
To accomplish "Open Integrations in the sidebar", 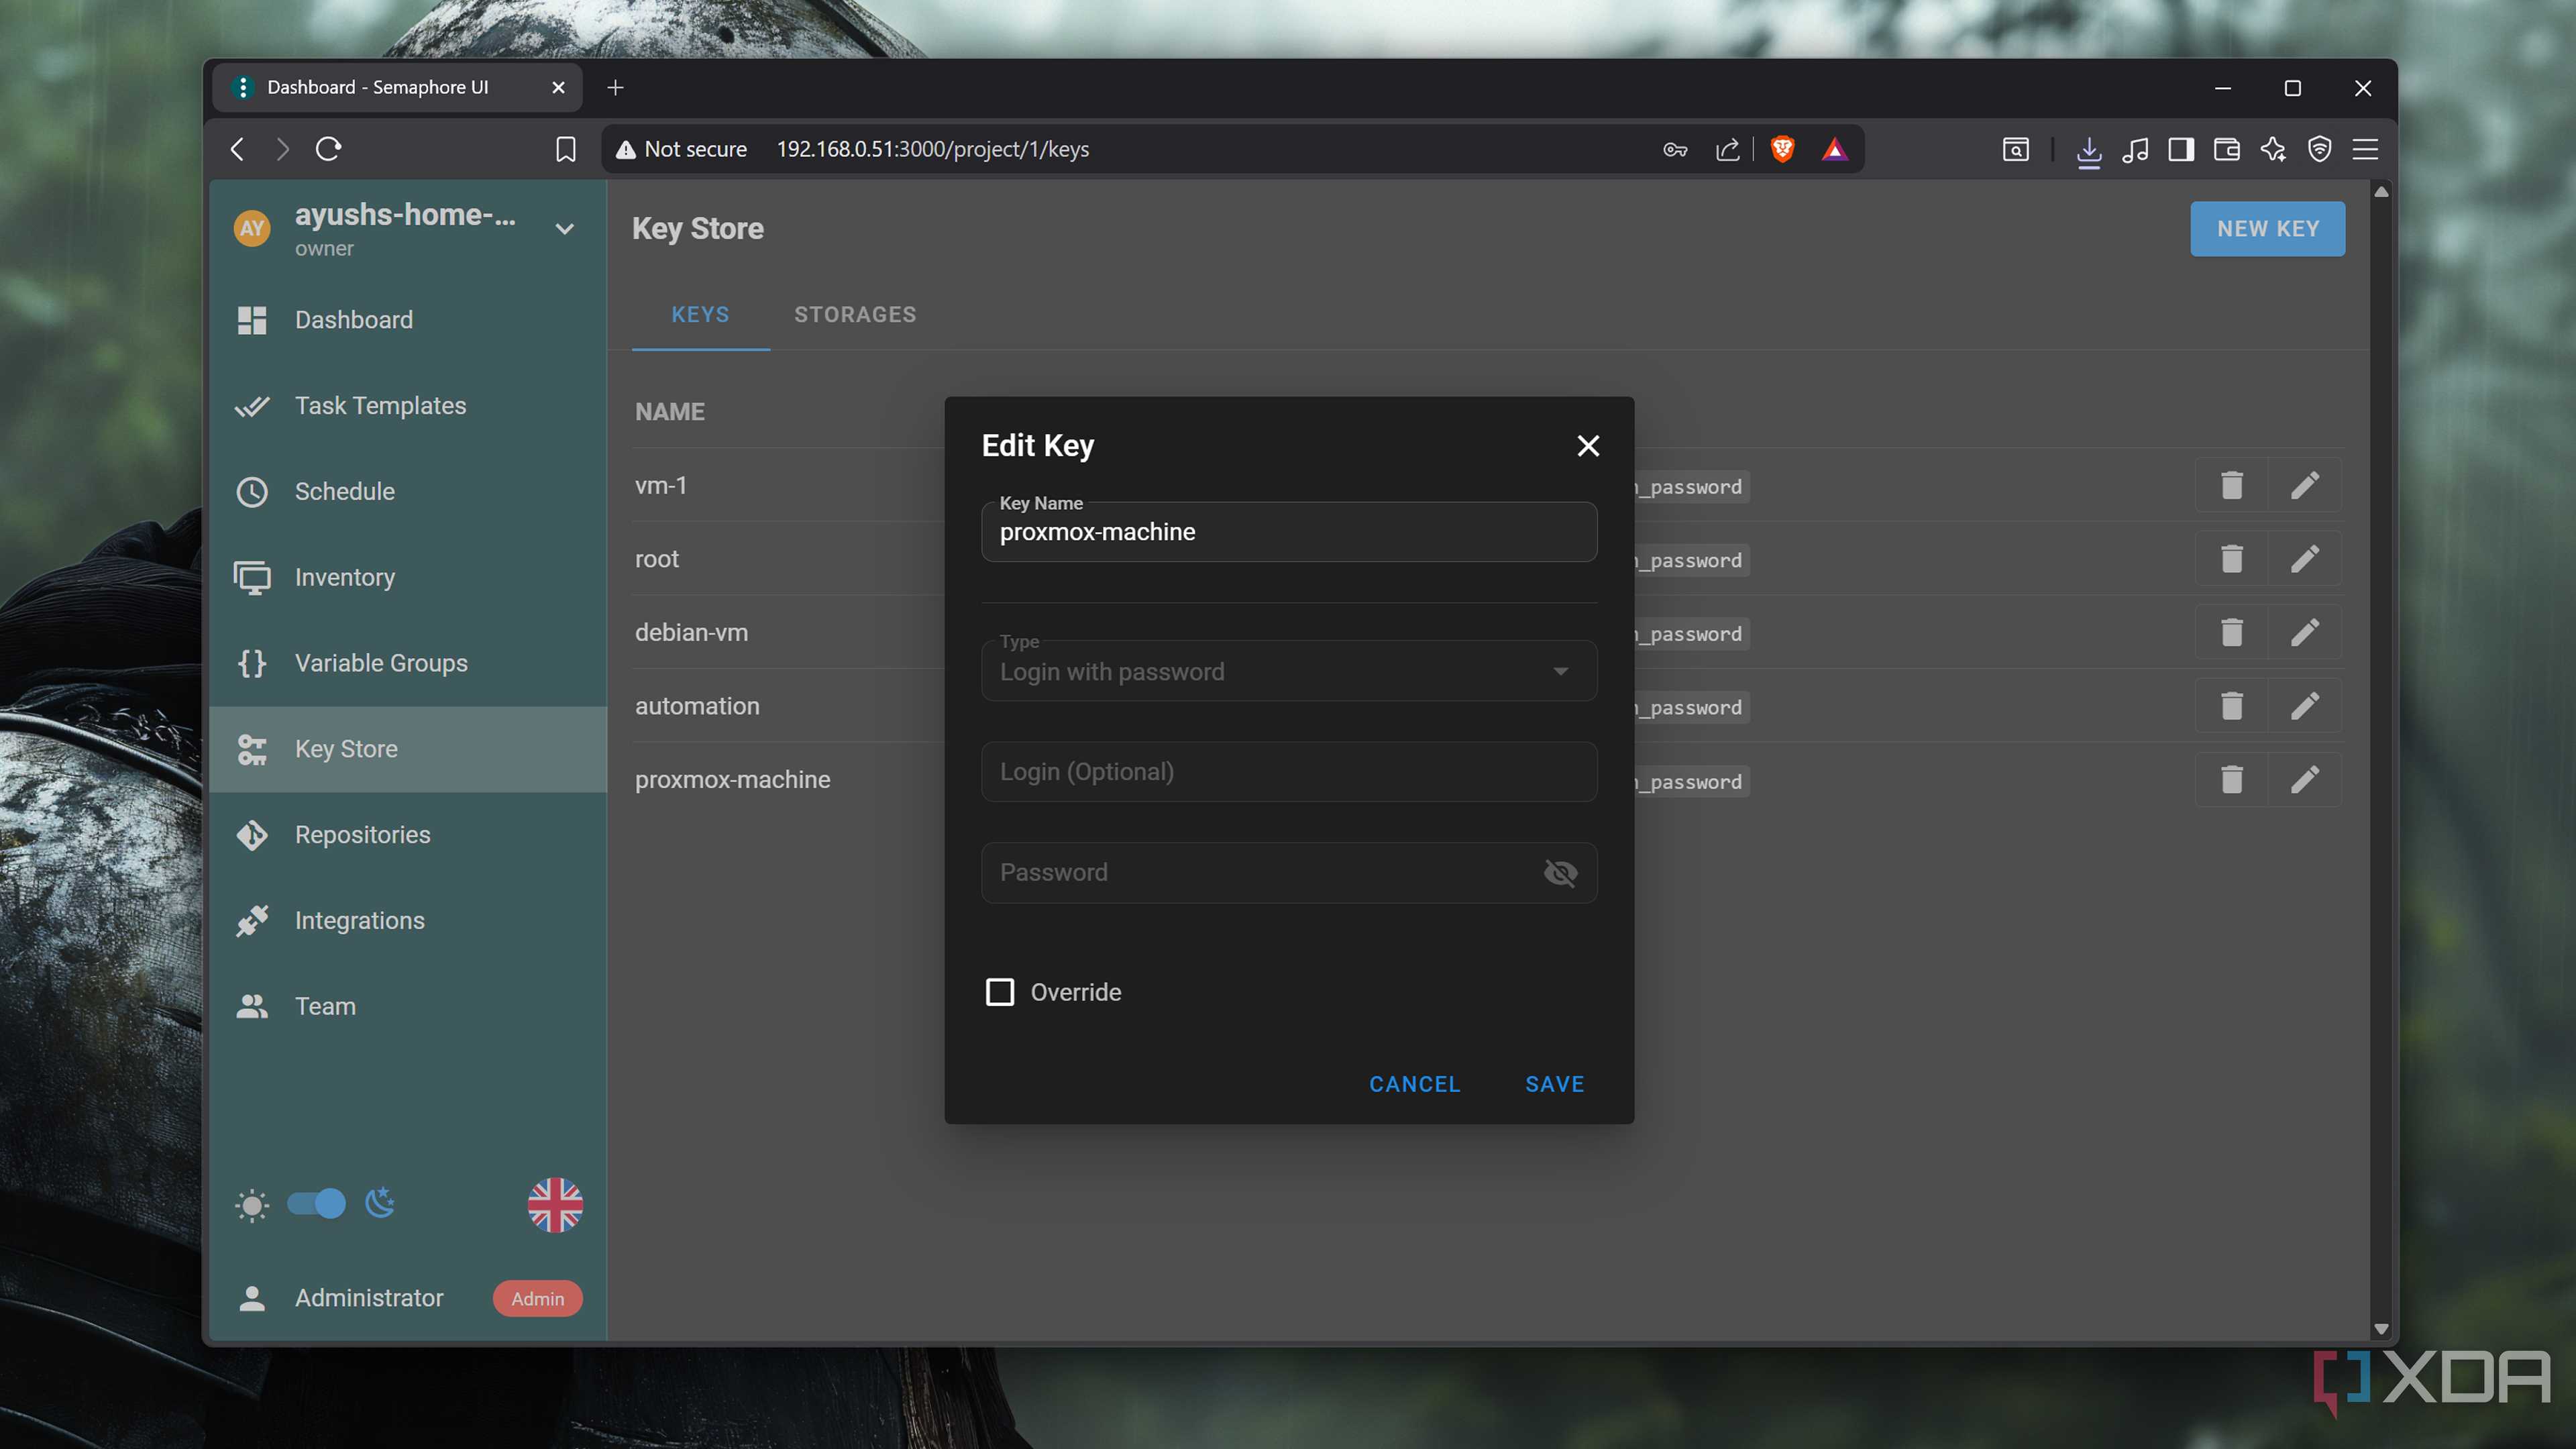I will (x=408, y=921).
